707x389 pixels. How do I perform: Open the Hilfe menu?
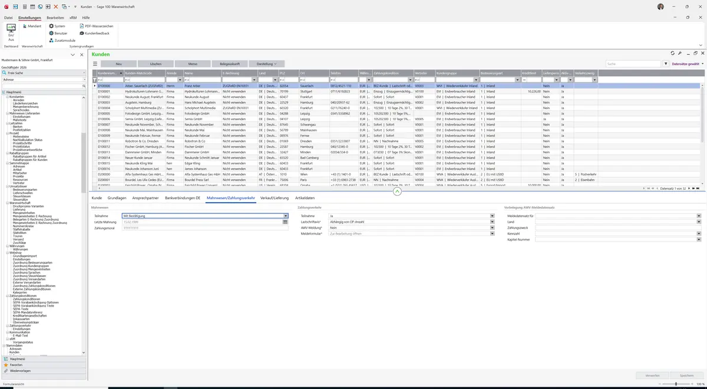86,18
